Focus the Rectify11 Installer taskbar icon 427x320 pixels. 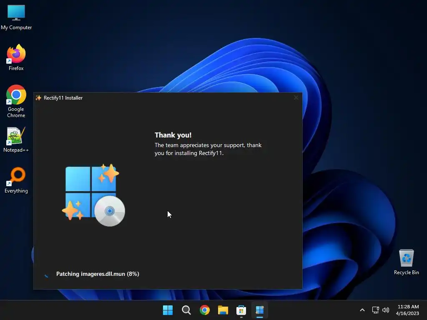pyautogui.click(x=260, y=310)
